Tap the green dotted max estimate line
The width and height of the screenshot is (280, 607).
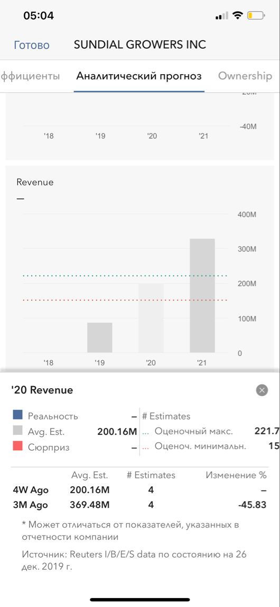click(x=125, y=275)
